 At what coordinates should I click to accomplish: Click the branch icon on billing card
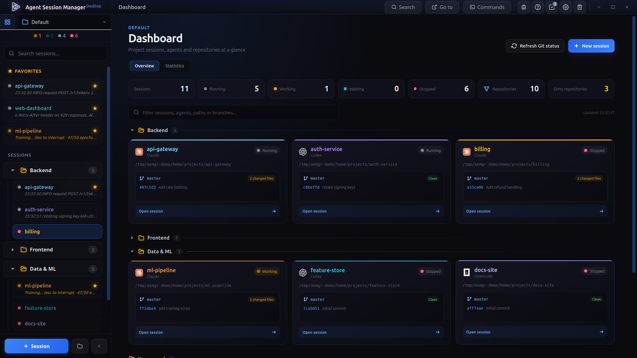coord(469,178)
